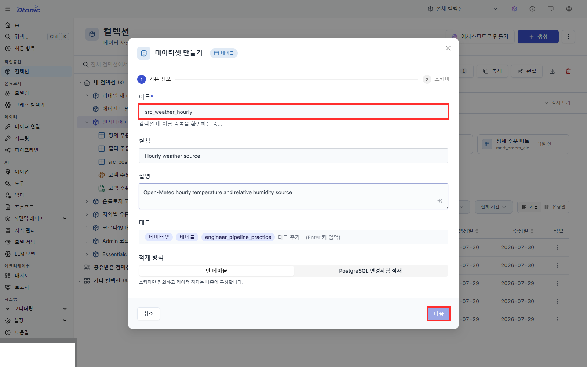Click the info icon in the top bar
Viewport: 587px width, 367px height.
click(x=532, y=9)
